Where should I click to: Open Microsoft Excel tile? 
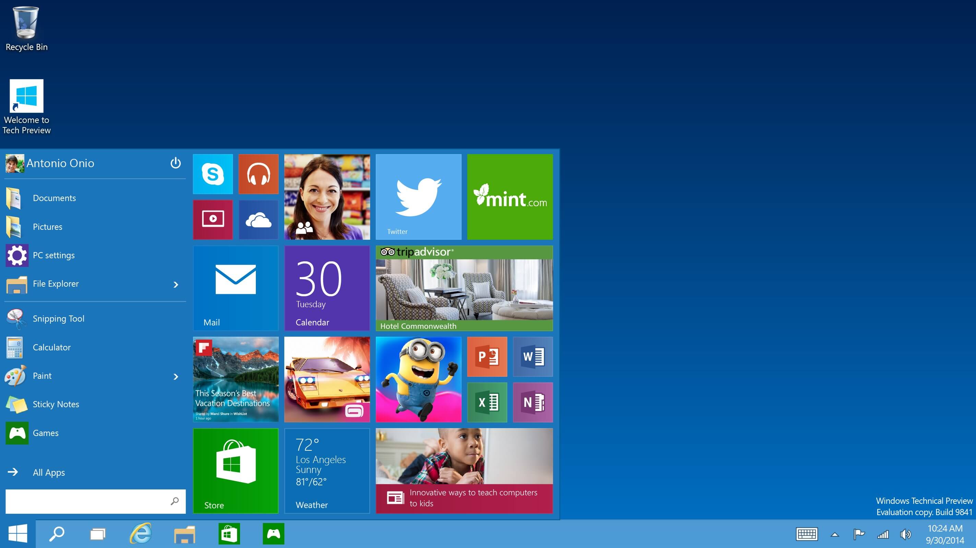pyautogui.click(x=487, y=401)
